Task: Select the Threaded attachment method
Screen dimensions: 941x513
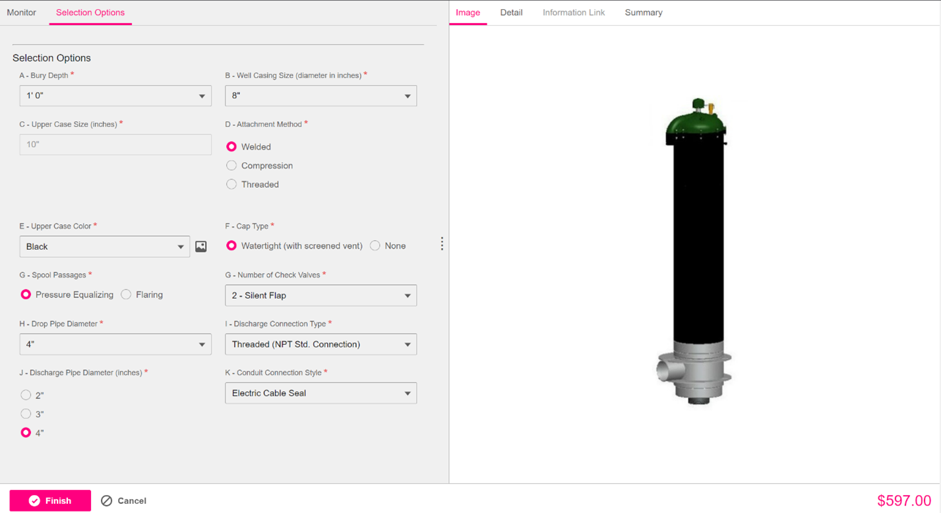Action: 231,185
